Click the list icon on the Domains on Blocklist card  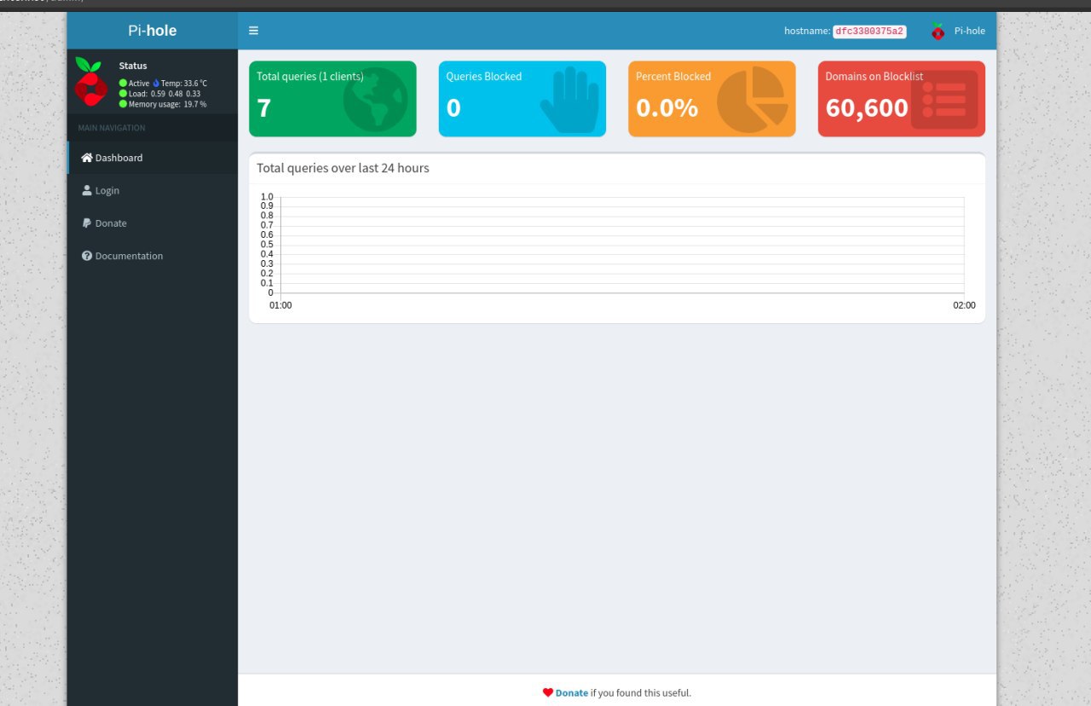pyautogui.click(x=944, y=100)
